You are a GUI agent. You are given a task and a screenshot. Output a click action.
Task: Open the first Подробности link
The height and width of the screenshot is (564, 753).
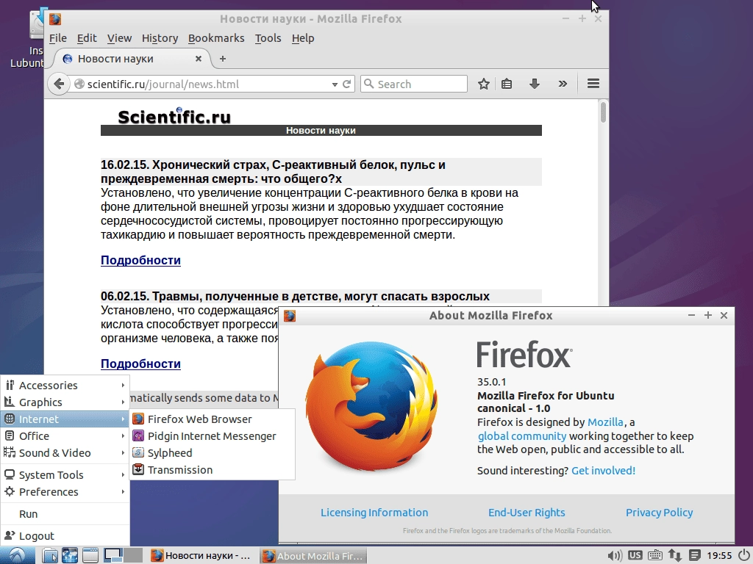point(140,260)
